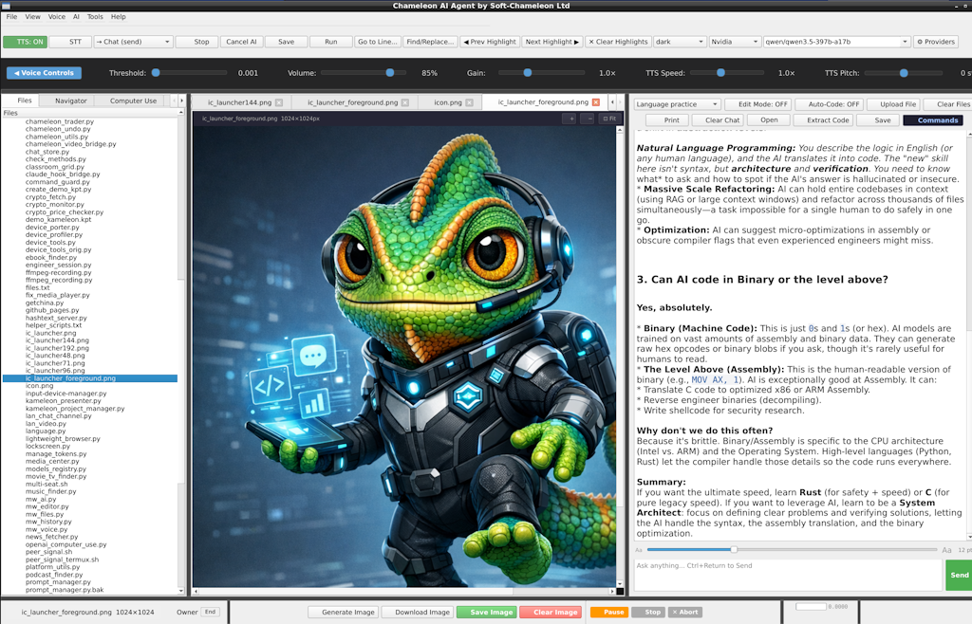Viewport: 972px width, 624px height.
Task: Toggle the STT button
Action: click(x=70, y=42)
